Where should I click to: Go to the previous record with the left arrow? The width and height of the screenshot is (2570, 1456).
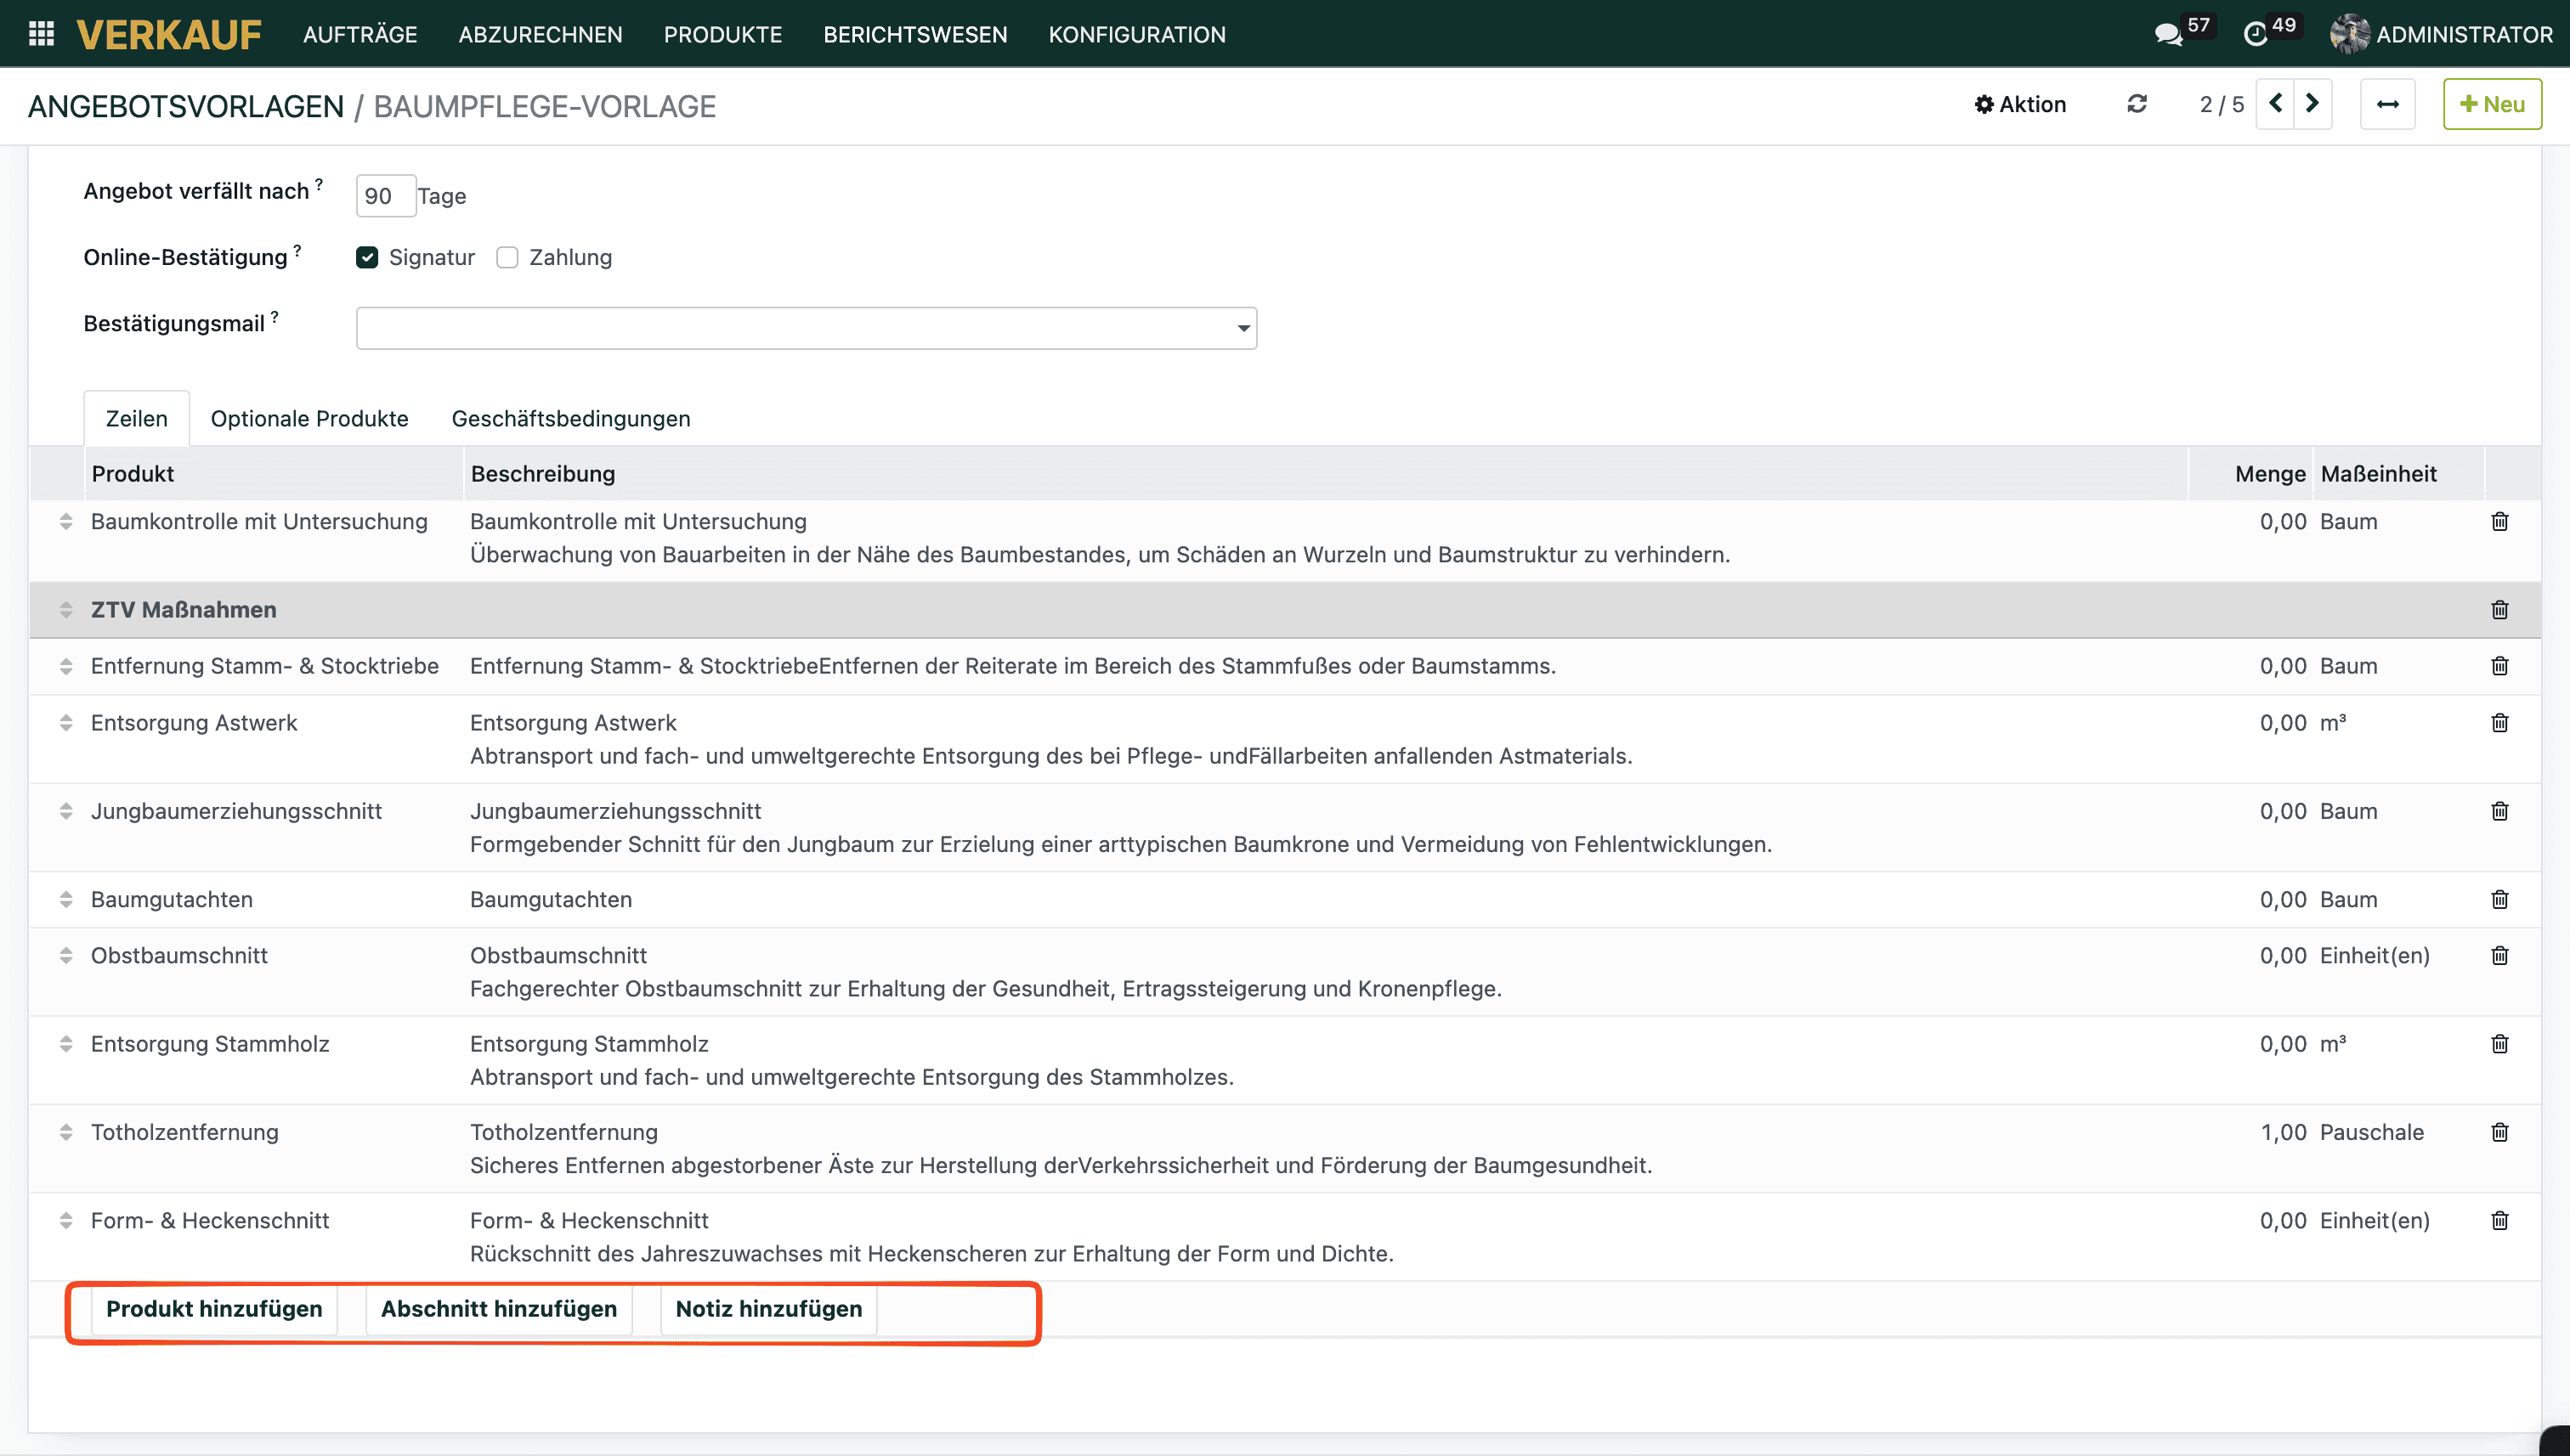2276,104
